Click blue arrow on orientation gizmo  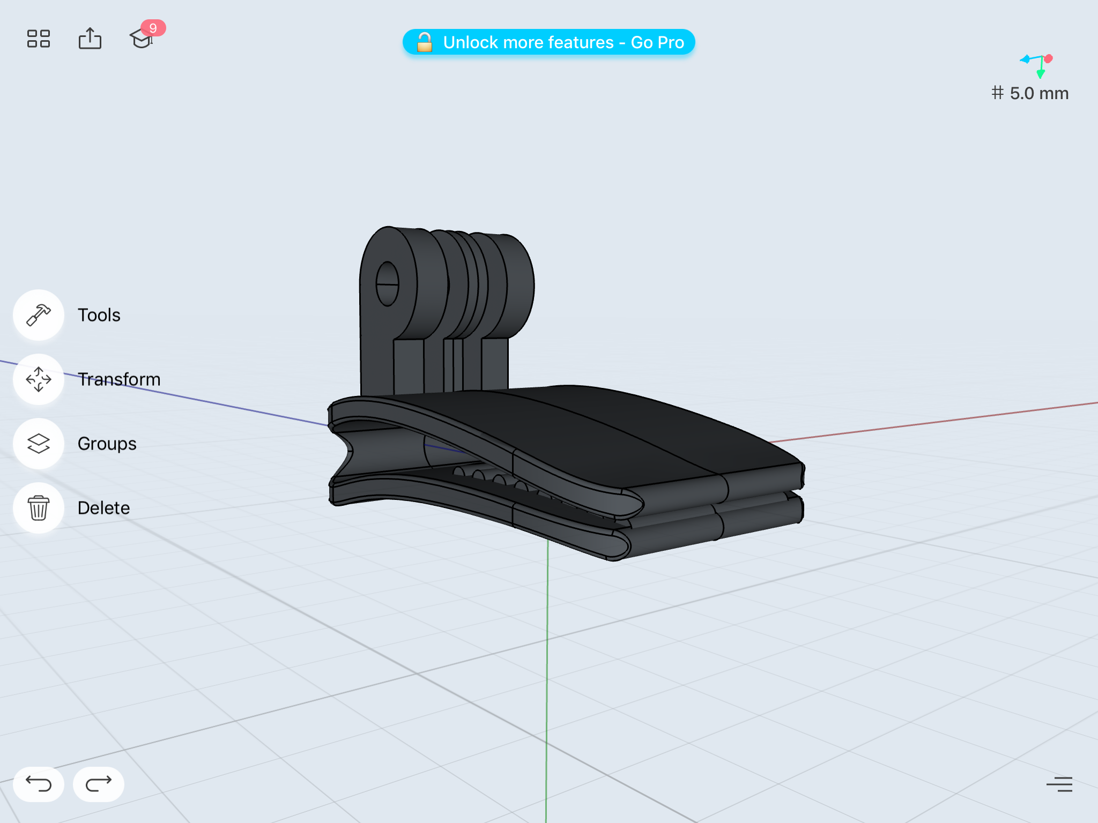coord(1025,59)
